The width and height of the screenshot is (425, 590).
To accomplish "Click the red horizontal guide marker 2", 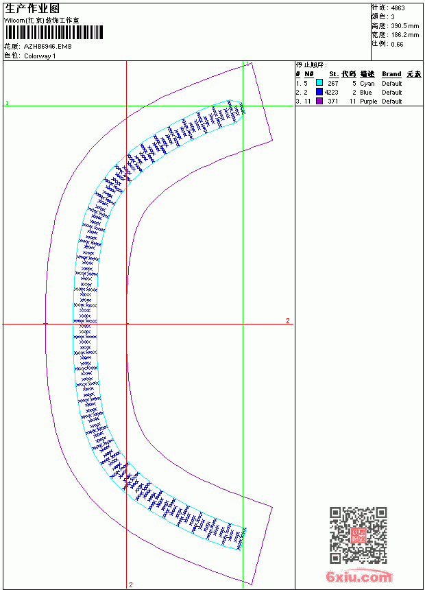I will click(288, 320).
